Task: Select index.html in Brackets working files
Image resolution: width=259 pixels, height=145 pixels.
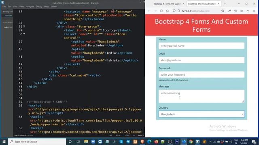Action: click(x=8, y=16)
